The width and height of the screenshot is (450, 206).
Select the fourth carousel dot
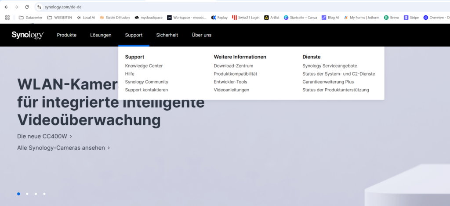coord(44,194)
